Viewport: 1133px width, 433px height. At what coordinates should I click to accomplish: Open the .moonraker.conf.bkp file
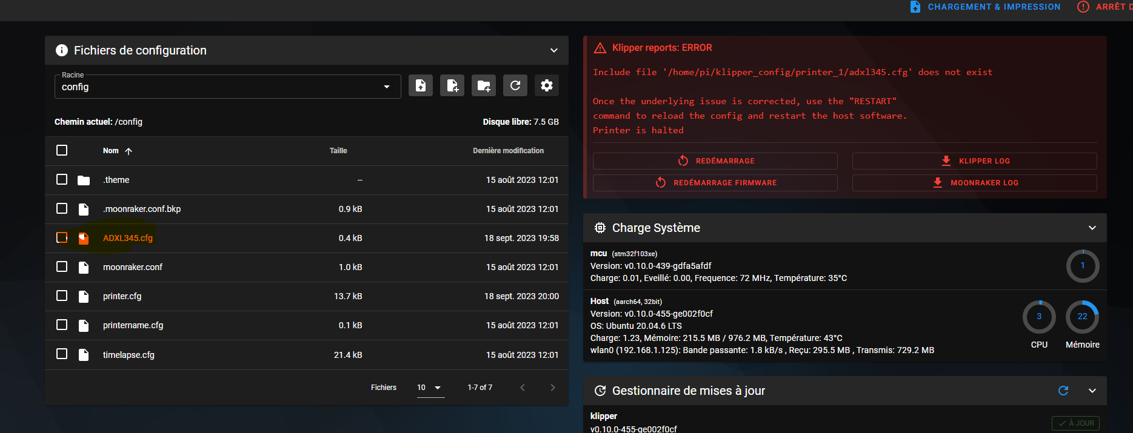(x=142, y=209)
